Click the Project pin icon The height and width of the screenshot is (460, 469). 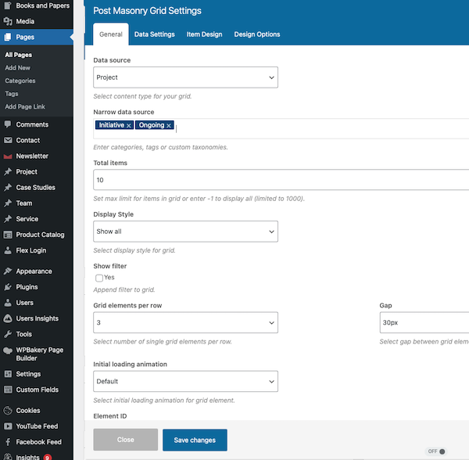click(8, 171)
